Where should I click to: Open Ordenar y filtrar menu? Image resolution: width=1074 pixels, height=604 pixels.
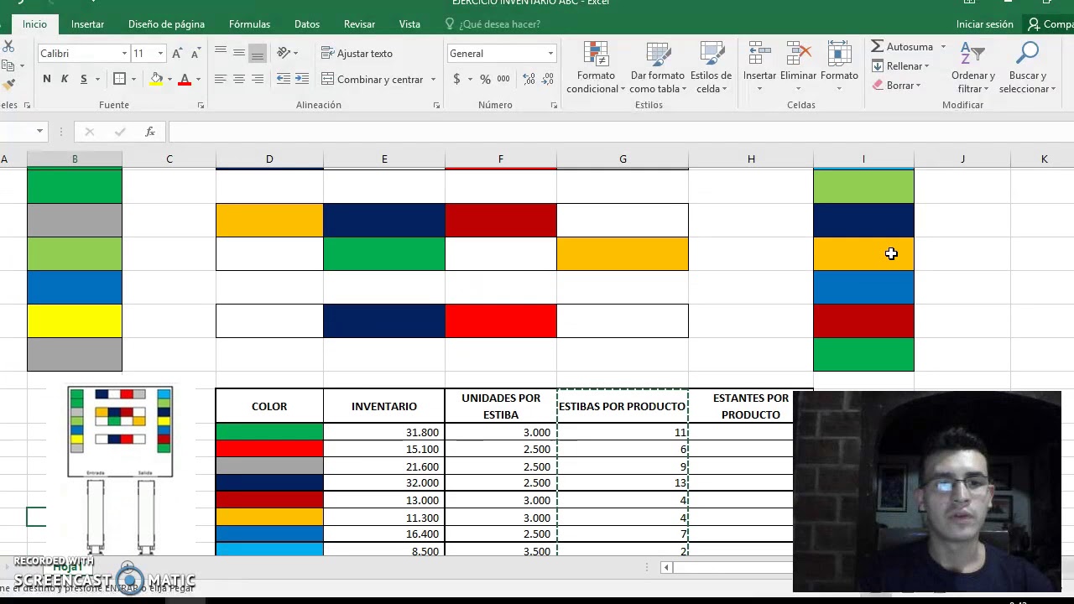click(x=972, y=68)
